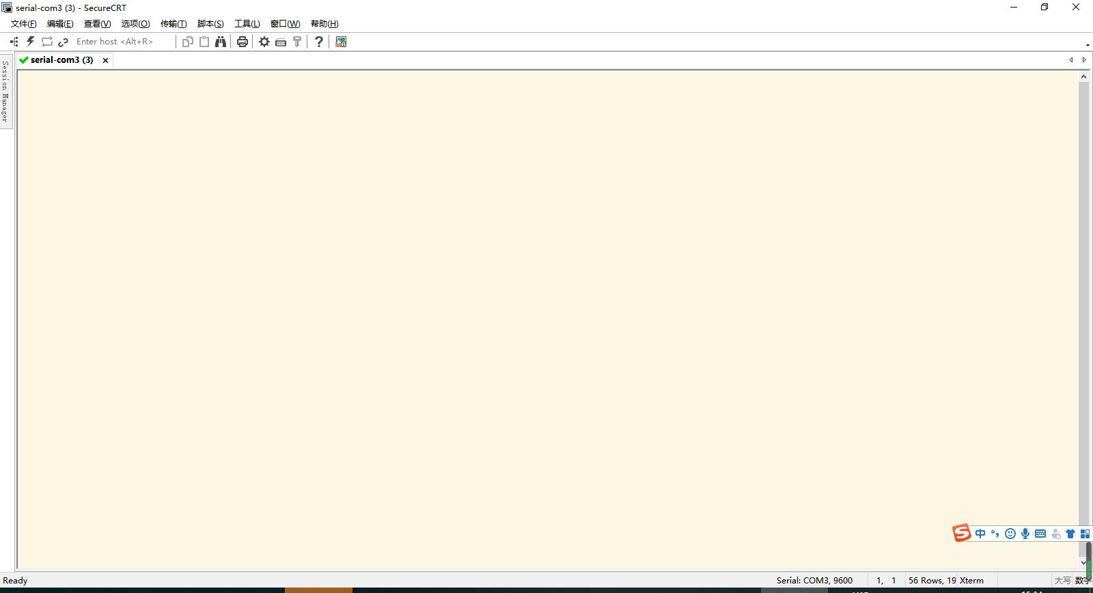Open Sogou emoji smiley icon

tap(1010, 534)
